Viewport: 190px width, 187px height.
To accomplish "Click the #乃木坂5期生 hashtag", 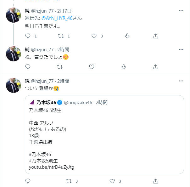I will (43, 161).
